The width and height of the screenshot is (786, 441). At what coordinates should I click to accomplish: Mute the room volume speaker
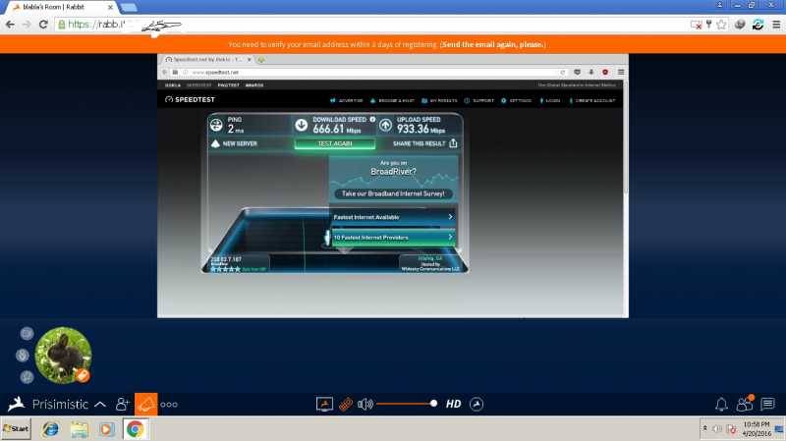[x=365, y=404]
